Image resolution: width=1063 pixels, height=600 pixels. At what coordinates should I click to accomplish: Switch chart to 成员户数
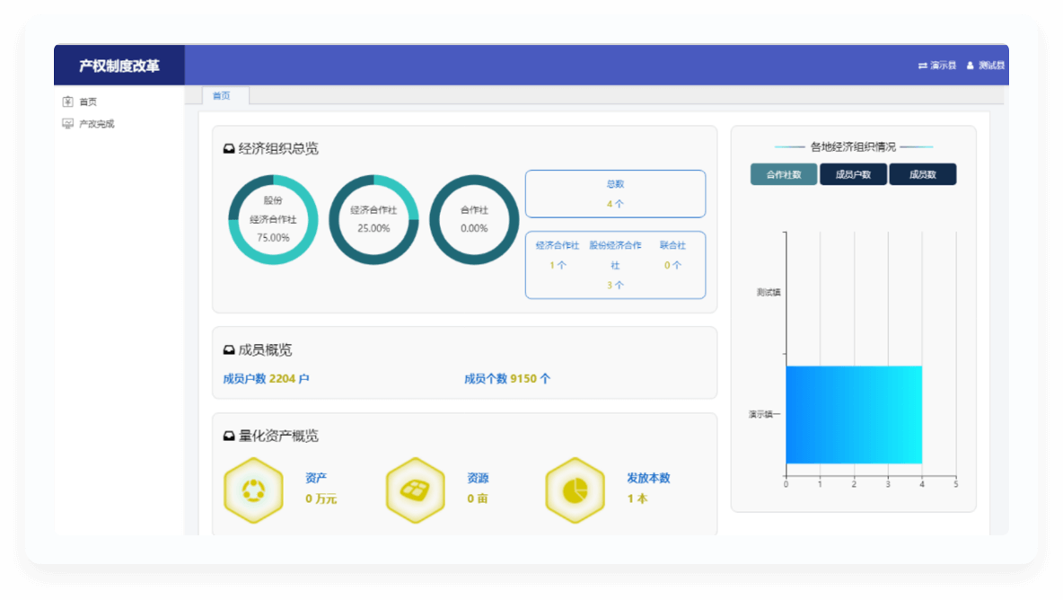coord(853,174)
